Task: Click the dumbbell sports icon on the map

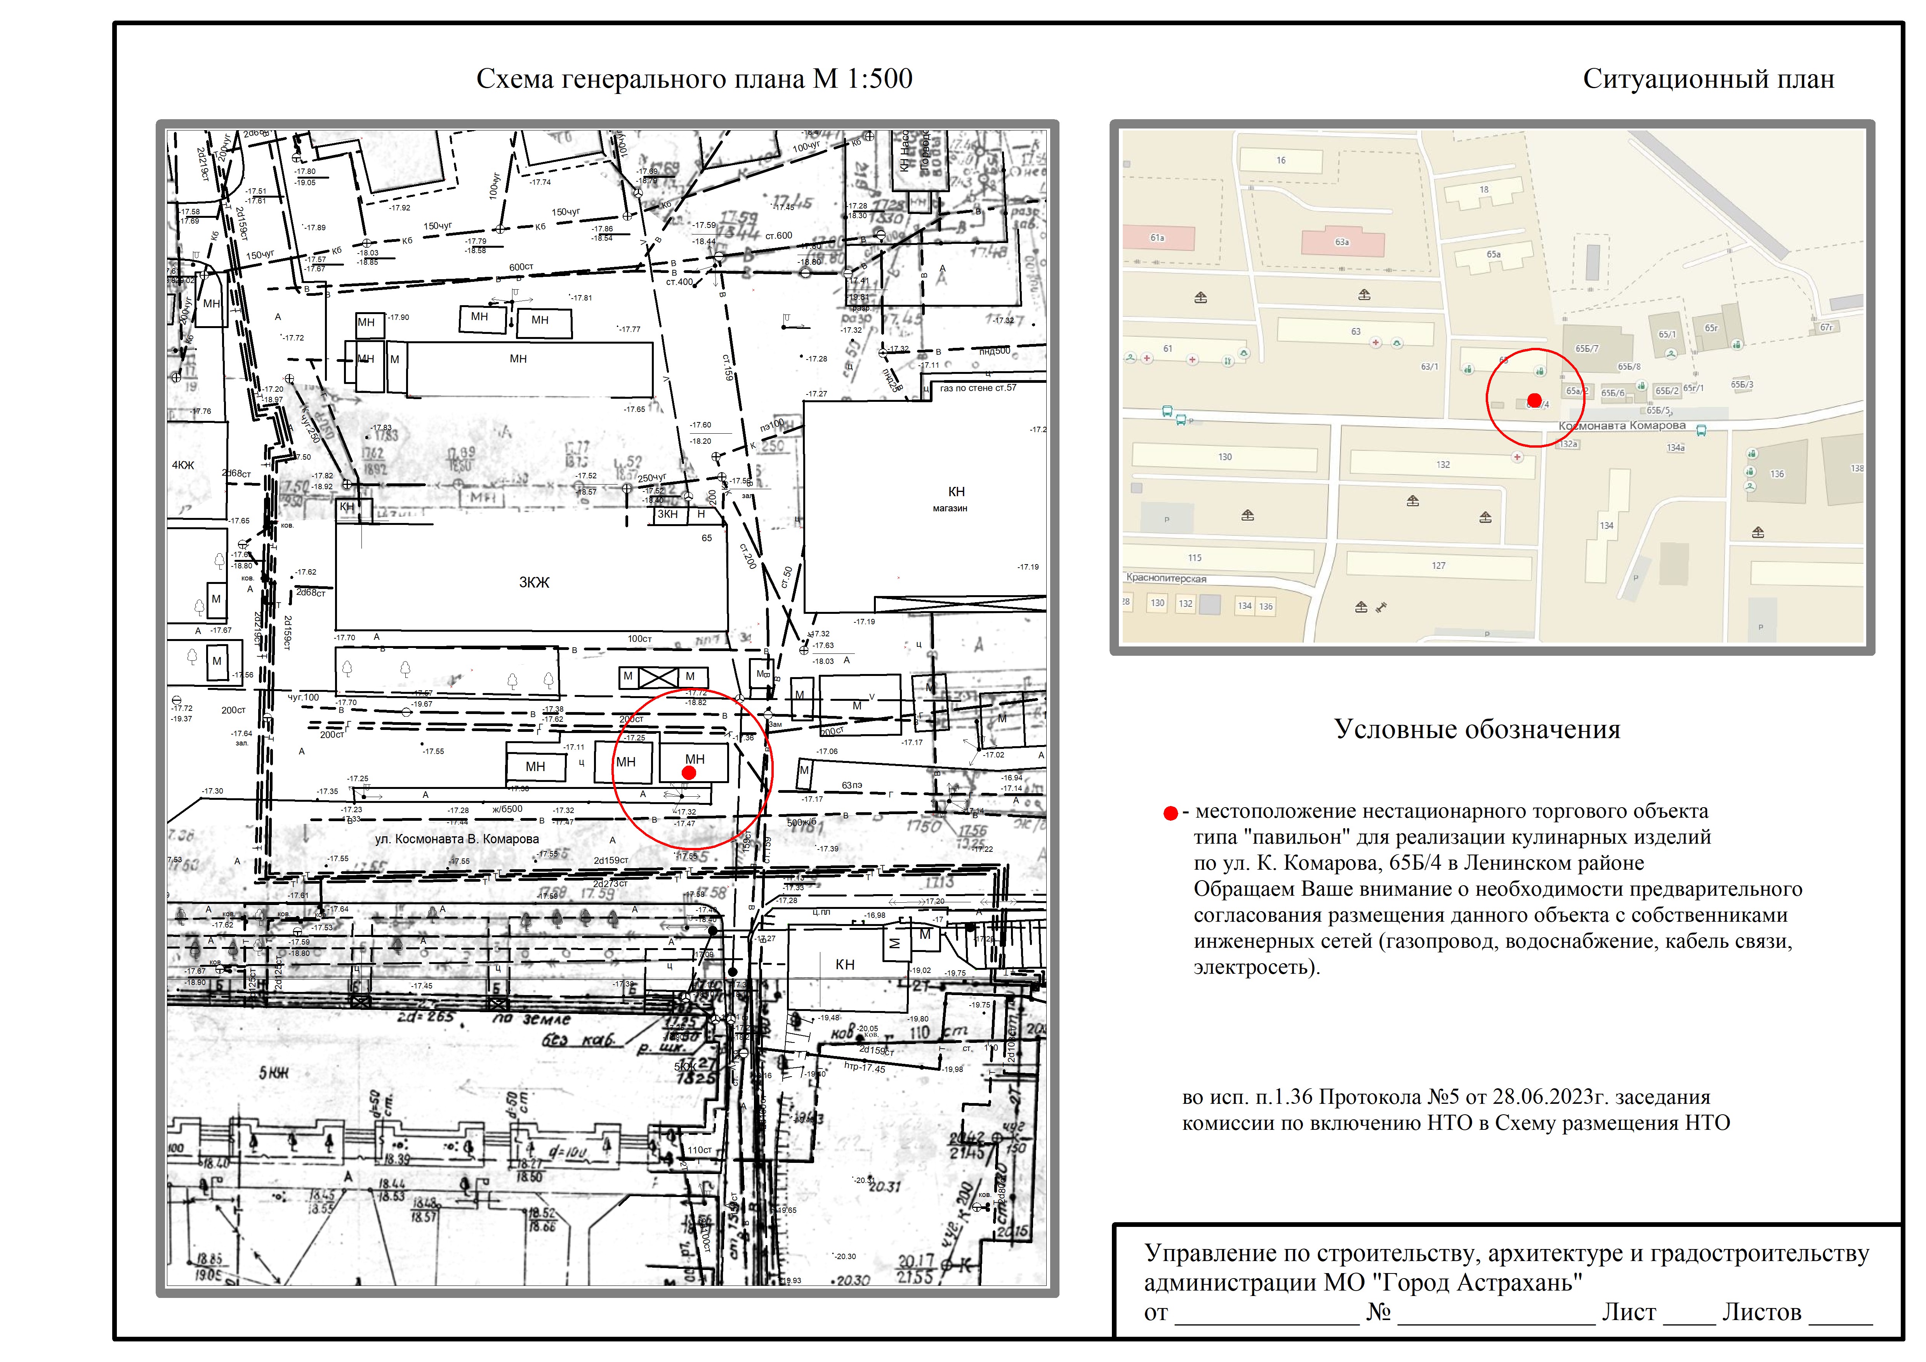Action: [1382, 606]
